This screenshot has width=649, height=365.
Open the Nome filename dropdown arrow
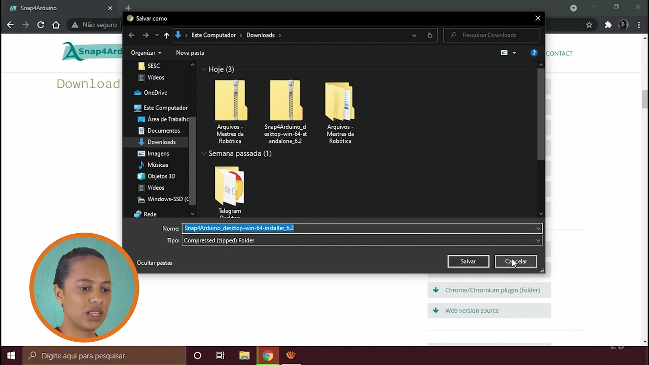pos(538,229)
